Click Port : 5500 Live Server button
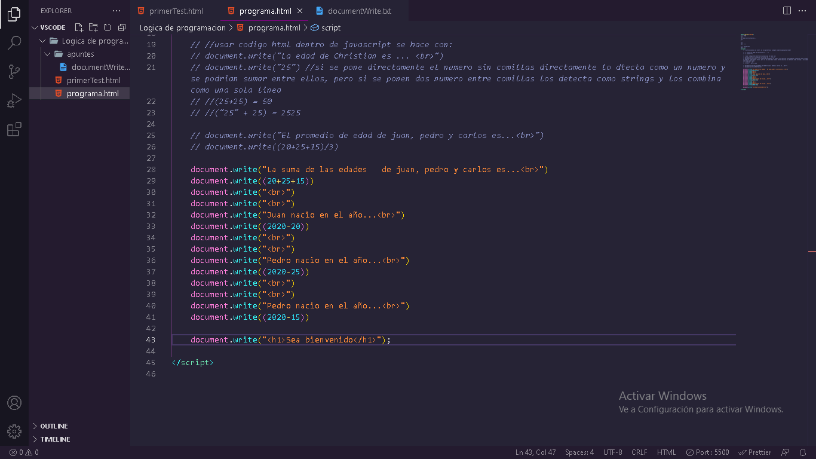 708,452
